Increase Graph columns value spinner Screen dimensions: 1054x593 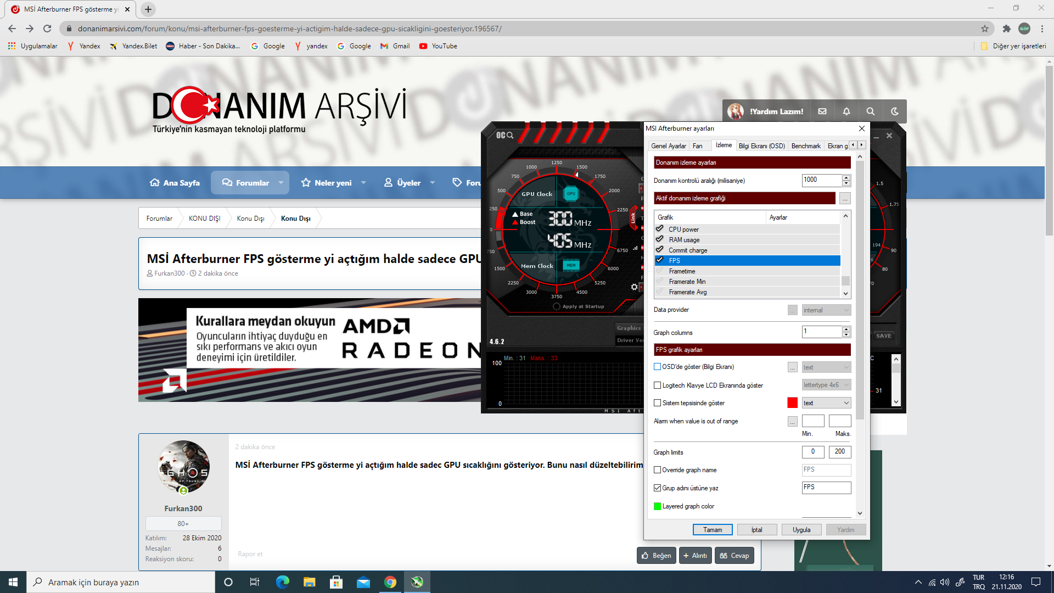[846, 329]
